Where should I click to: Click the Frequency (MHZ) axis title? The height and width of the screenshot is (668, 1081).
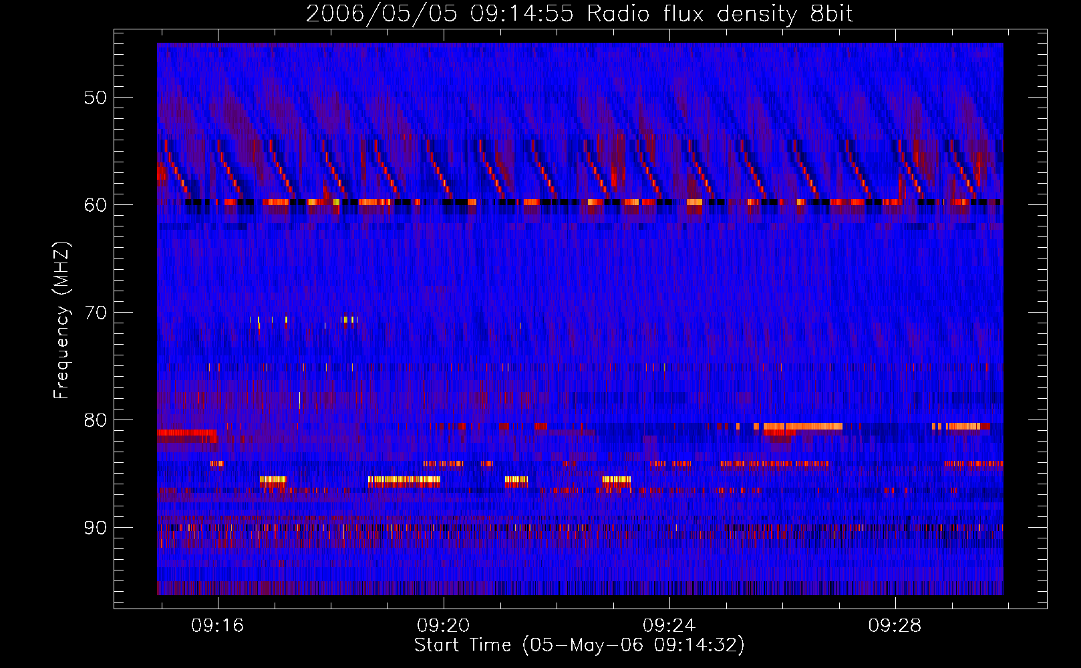click(61, 321)
